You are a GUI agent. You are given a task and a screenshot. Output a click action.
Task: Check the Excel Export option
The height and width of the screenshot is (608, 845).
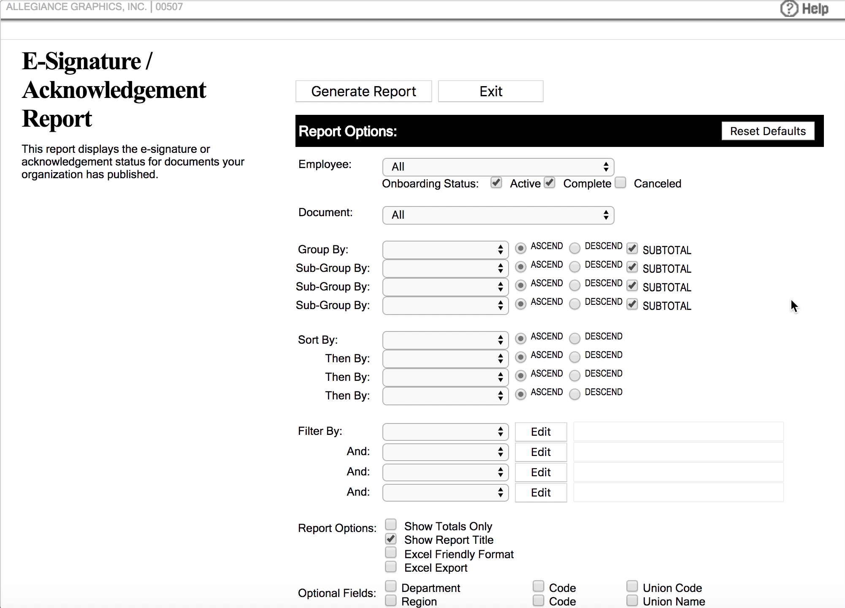click(390, 566)
